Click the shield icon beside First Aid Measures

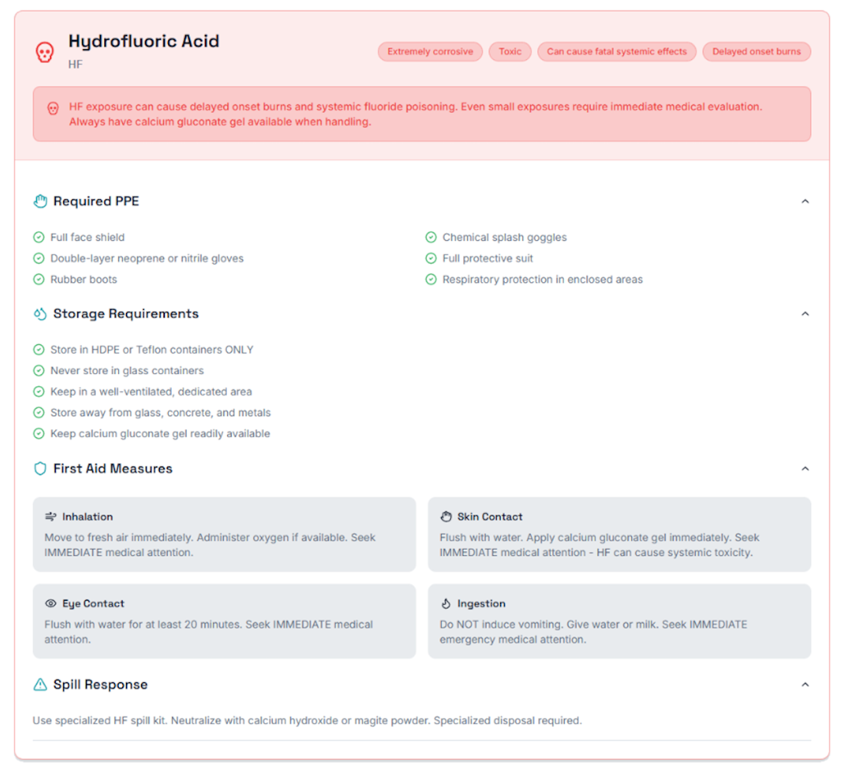pyautogui.click(x=40, y=468)
